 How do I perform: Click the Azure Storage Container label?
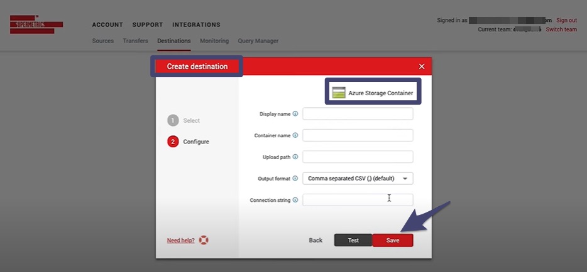(x=381, y=93)
